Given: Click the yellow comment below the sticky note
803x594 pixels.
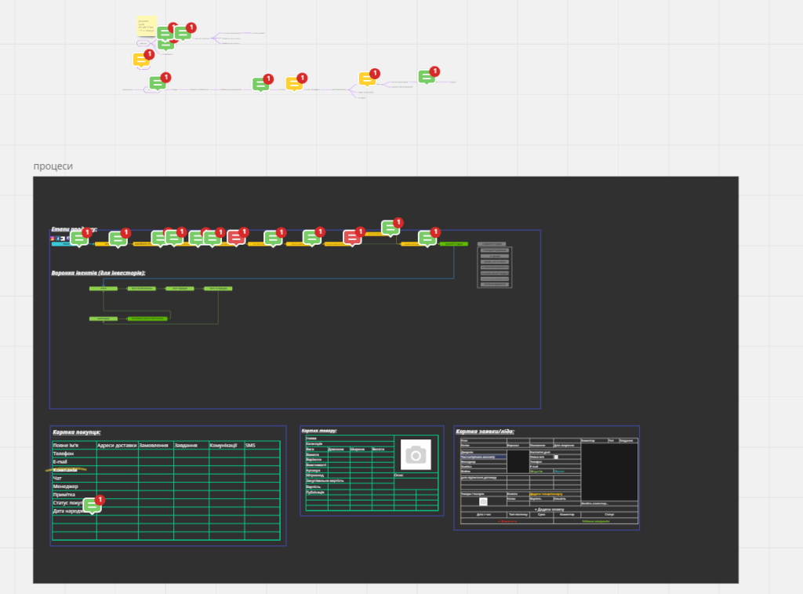Looking at the screenshot, I should [141, 60].
